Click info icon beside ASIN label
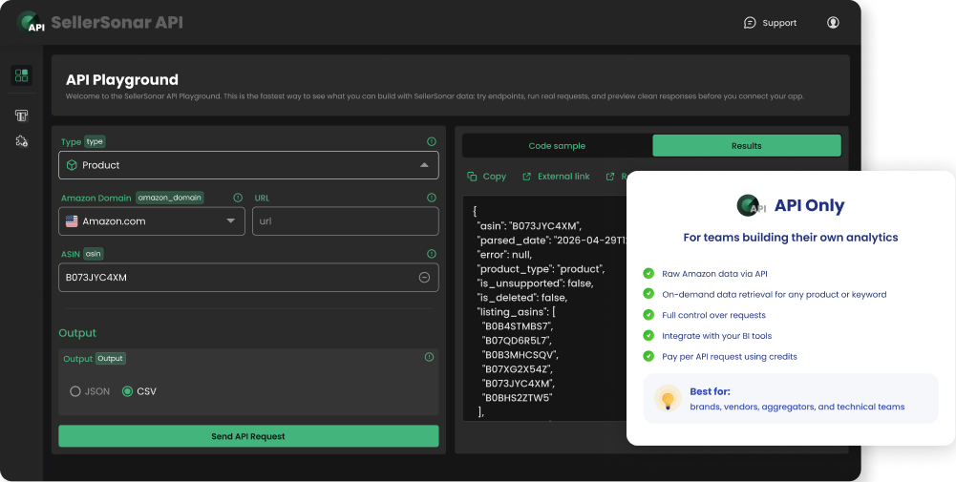 [431, 254]
